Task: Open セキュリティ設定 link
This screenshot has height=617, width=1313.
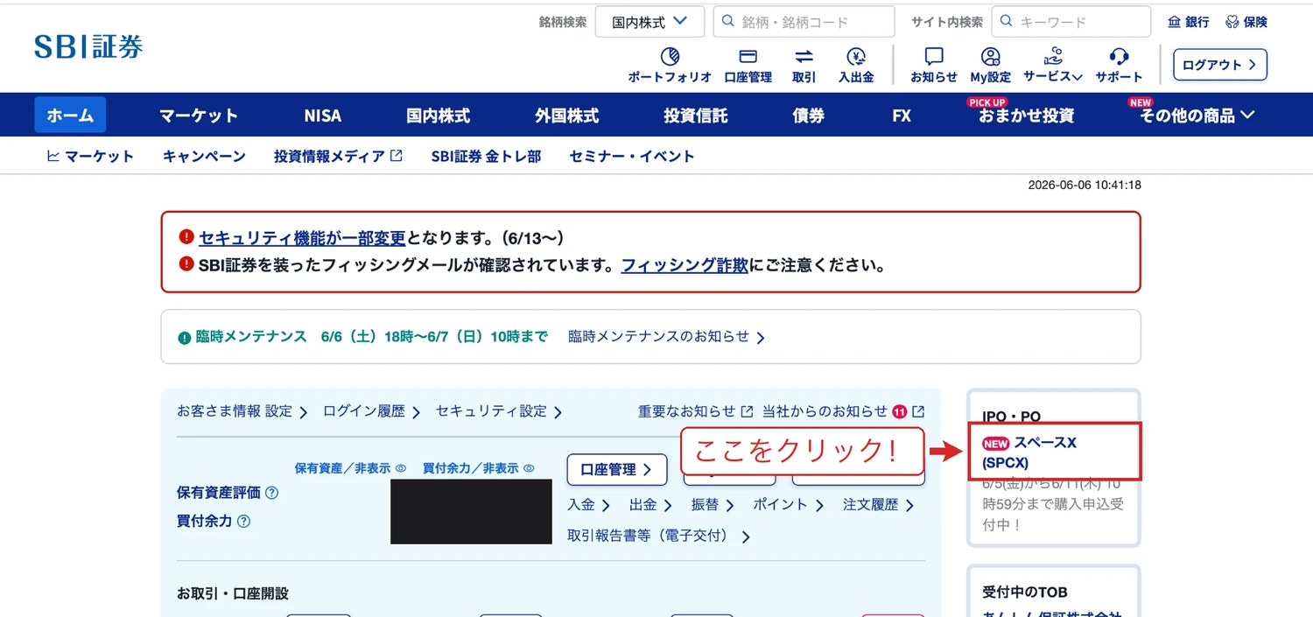Action: 499,411
